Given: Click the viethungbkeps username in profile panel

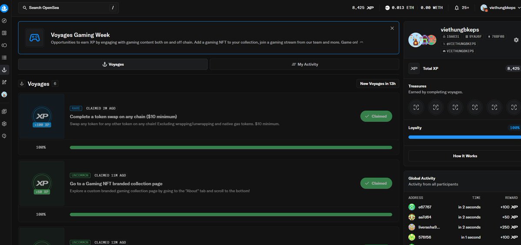Looking at the screenshot, I should 460,30.
